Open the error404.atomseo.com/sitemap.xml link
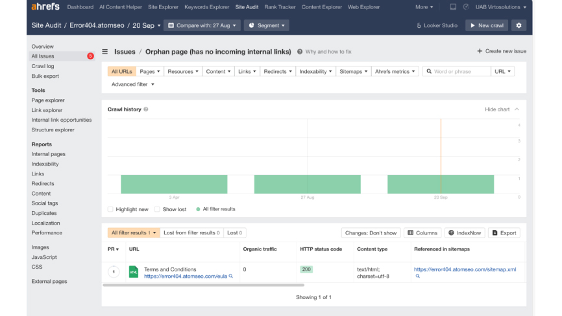 pos(465,269)
